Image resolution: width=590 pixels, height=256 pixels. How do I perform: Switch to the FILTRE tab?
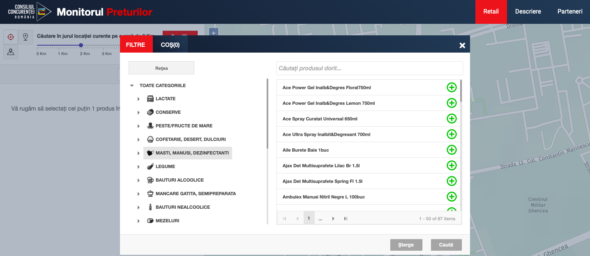136,45
